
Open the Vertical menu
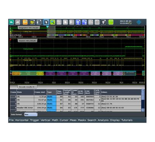[45, 120]
